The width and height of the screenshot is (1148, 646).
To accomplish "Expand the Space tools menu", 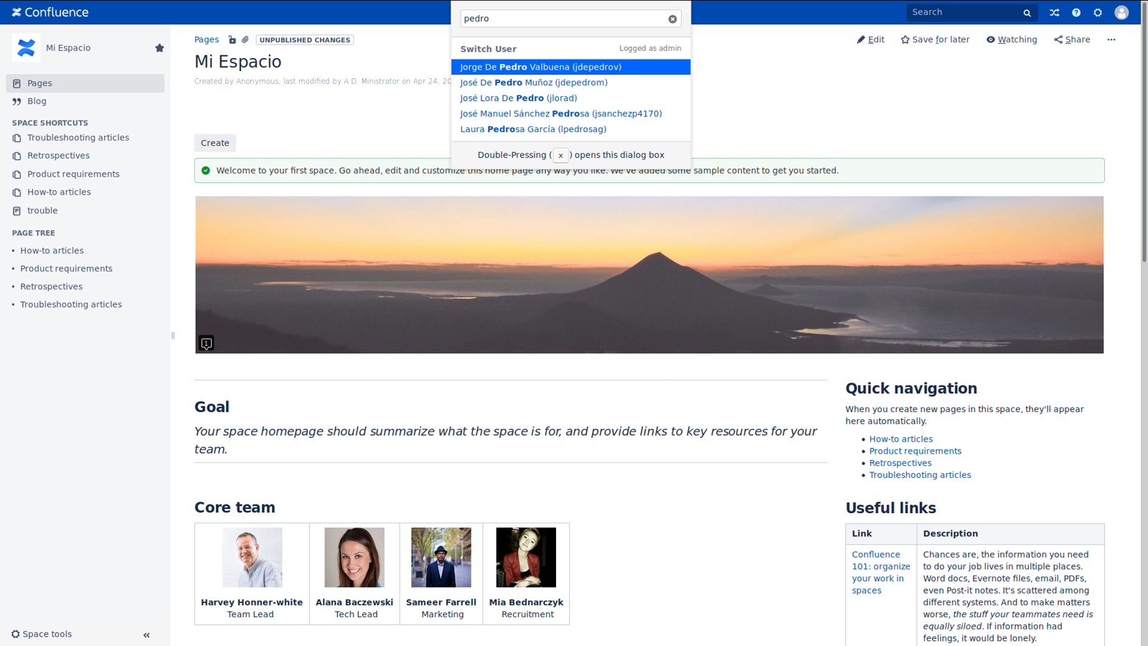I will tap(42, 634).
